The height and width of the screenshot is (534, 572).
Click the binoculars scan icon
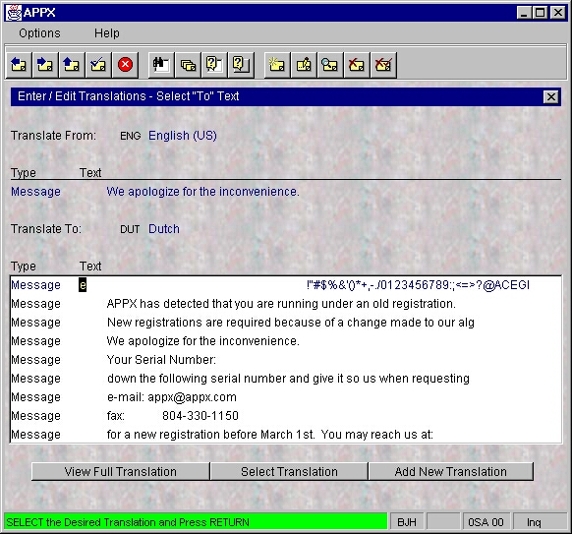pos(161,65)
